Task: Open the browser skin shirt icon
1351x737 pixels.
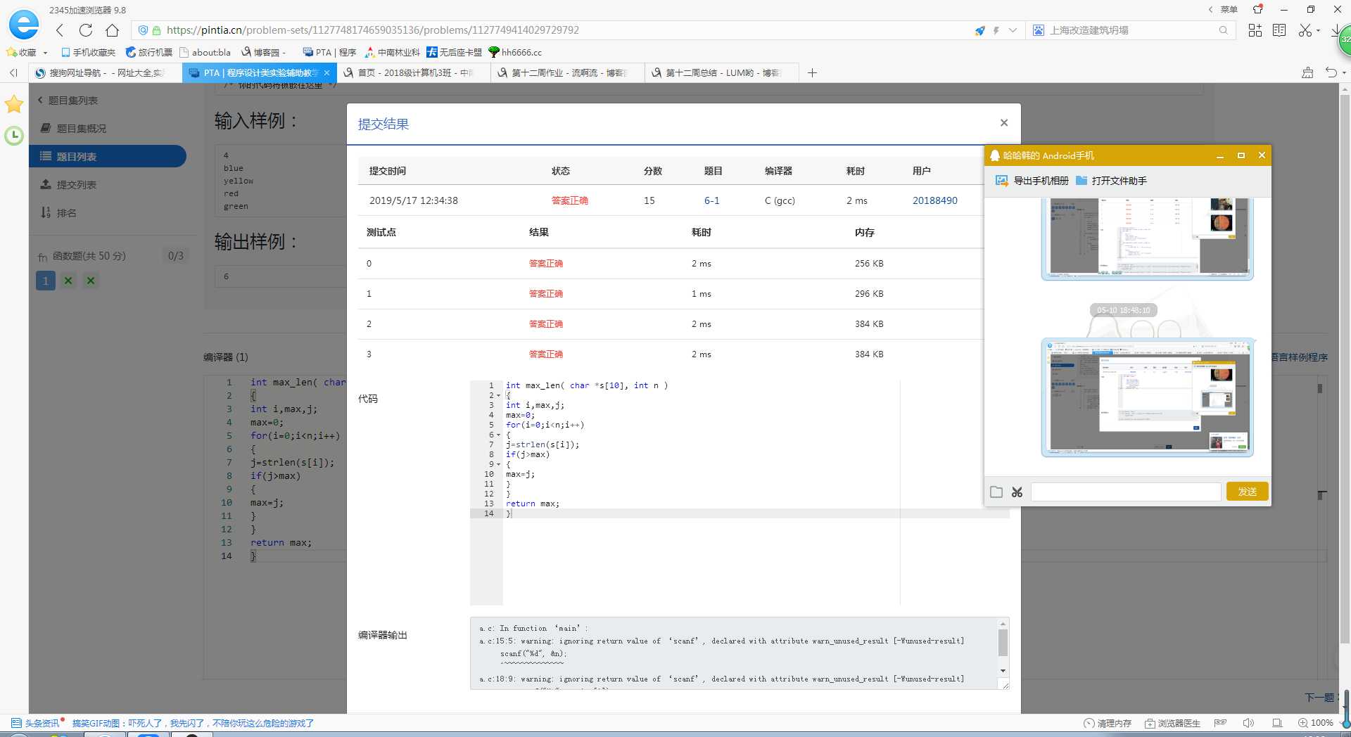Action: coord(1258,9)
